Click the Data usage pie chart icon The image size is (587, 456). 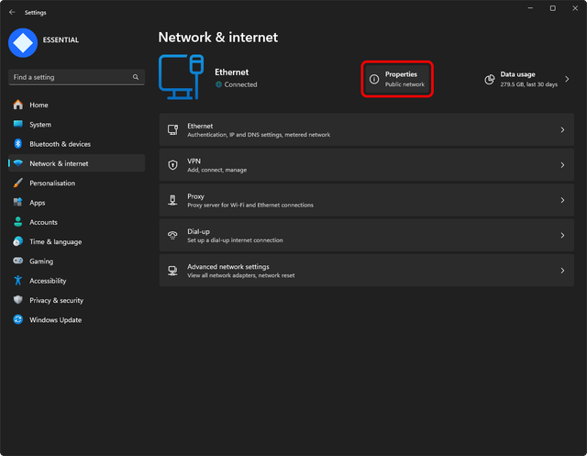pyautogui.click(x=489, y=80)
